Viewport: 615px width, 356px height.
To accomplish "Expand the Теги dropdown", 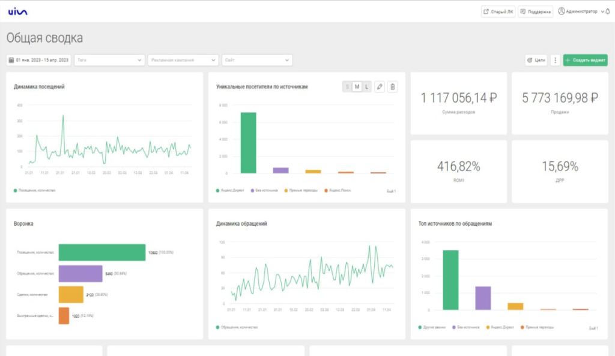I will click(109, 60).
